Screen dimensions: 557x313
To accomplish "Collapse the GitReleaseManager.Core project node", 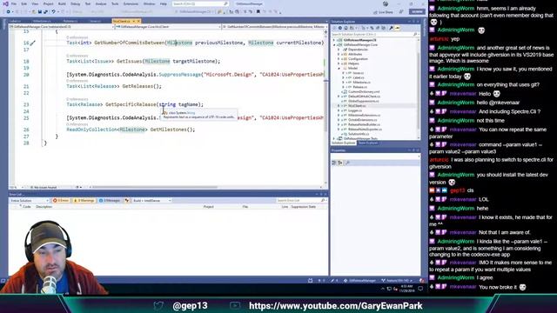I will 334,44.
